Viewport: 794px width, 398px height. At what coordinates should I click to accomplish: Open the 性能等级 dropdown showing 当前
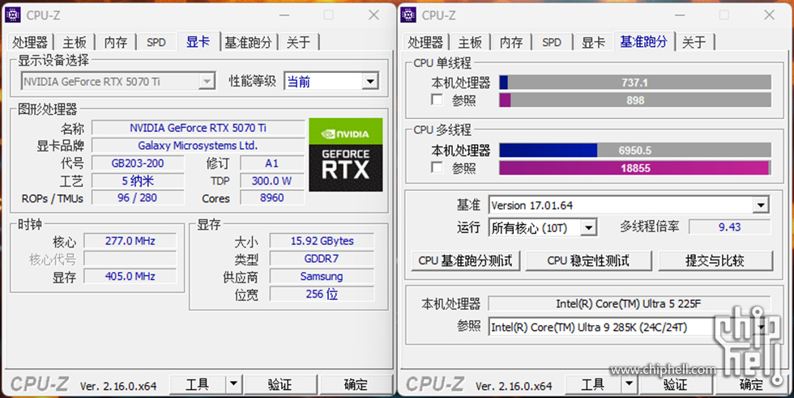pos(331,82)
